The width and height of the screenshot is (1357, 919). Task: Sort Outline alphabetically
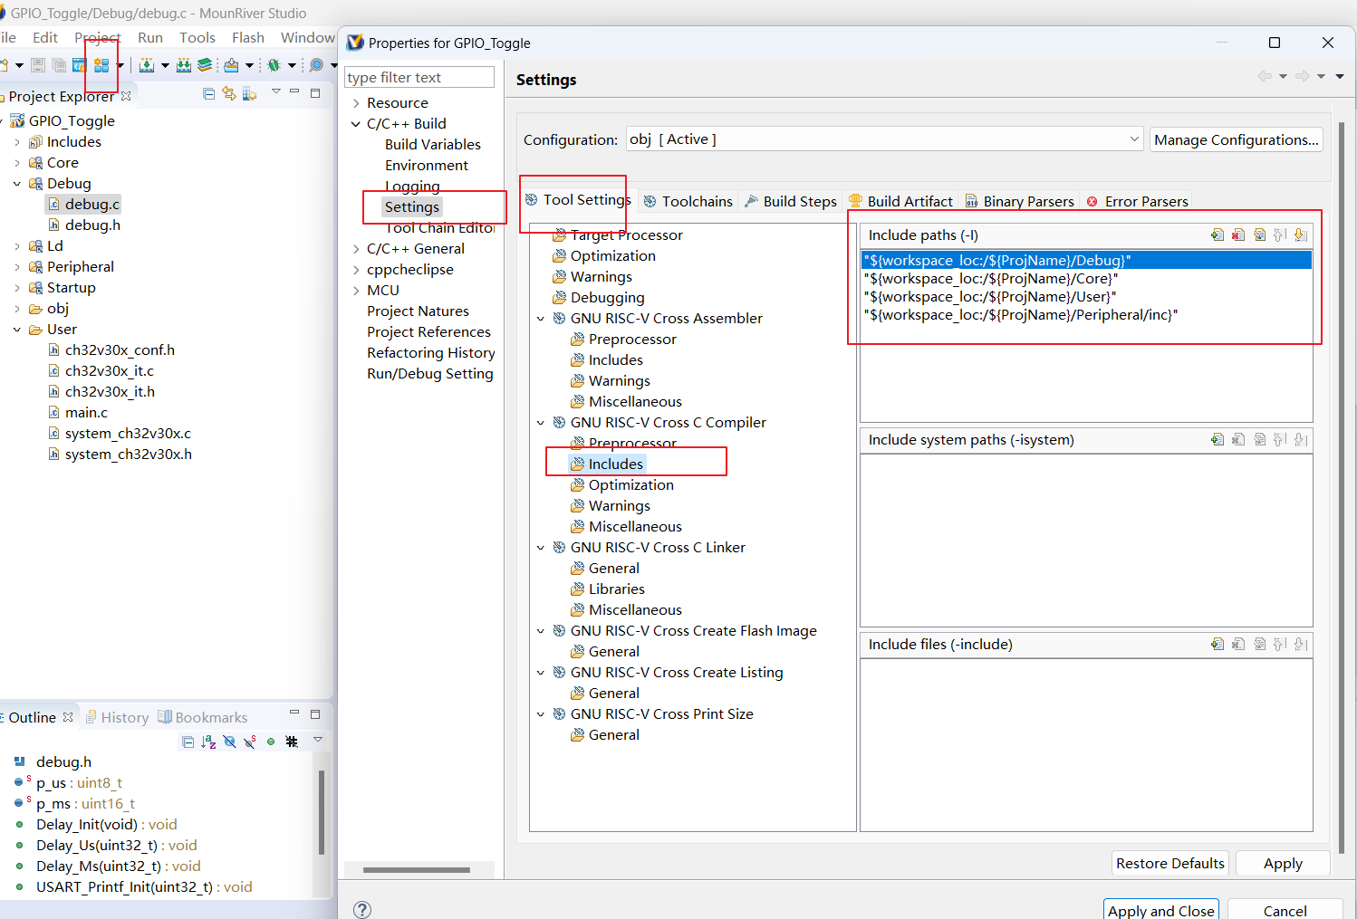coord(208,742)
